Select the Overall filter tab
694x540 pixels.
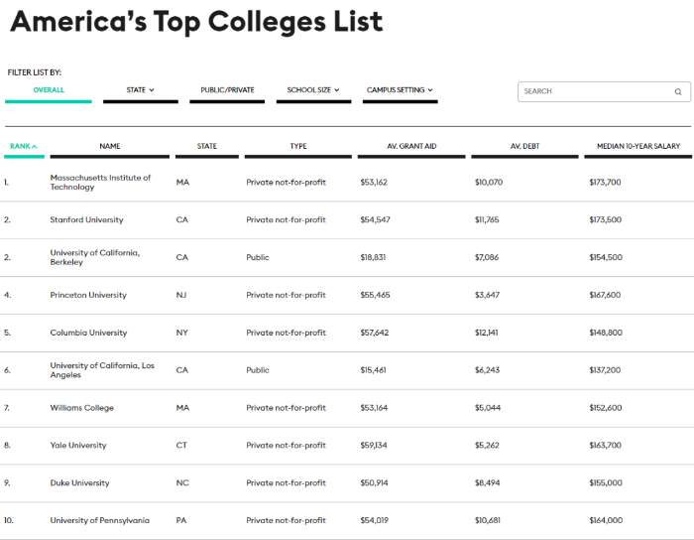(49, 90)
